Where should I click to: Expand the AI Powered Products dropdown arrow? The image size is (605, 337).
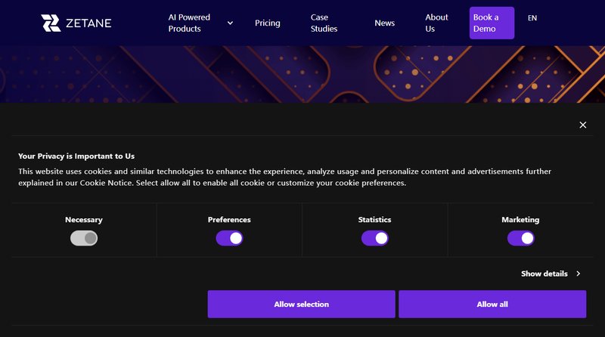[230, 23]
